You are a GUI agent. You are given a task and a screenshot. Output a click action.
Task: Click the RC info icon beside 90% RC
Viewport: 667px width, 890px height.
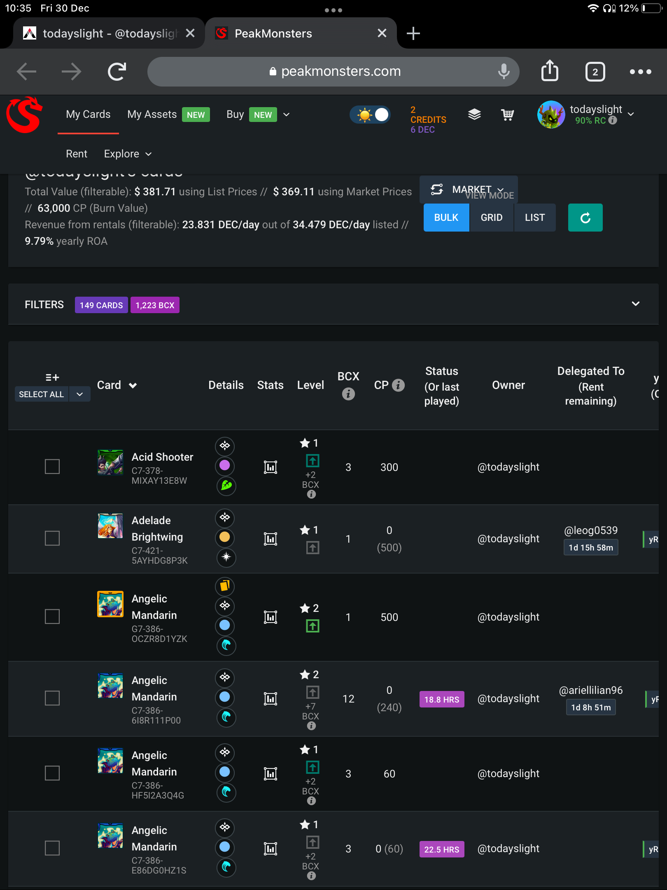tap(613, 120)
